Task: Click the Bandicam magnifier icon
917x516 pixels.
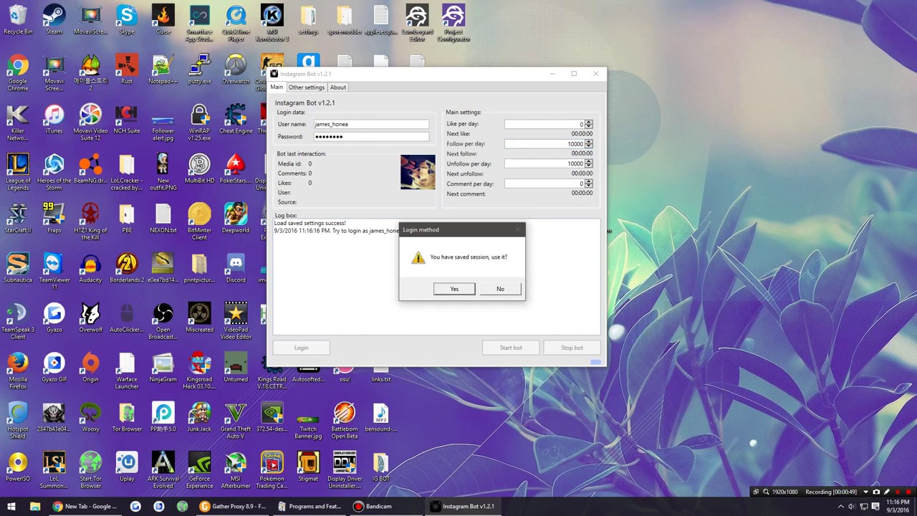Action: click(x=766, y=492)
